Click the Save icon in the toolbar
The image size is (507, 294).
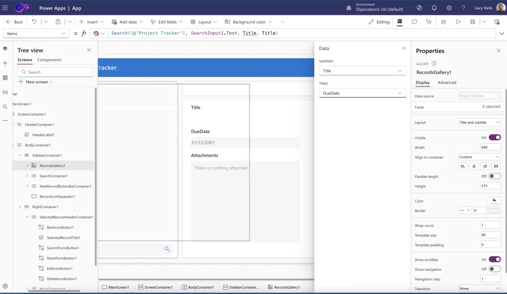click(473, 22)
